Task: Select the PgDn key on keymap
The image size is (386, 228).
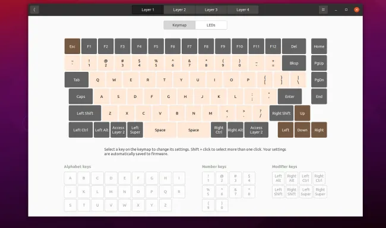Action: 319,80
